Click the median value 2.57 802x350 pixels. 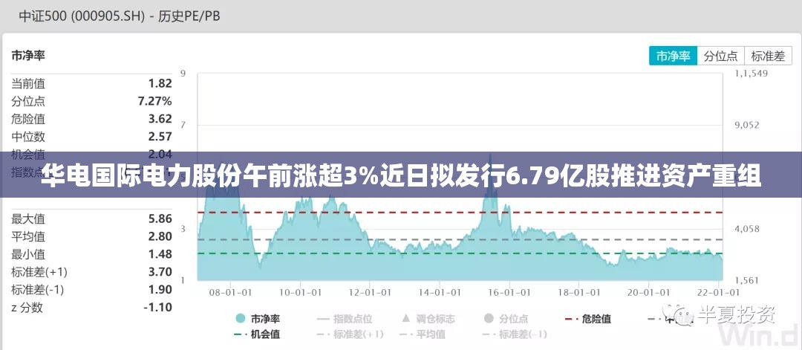pyautogui.click(x=160, y=137)
